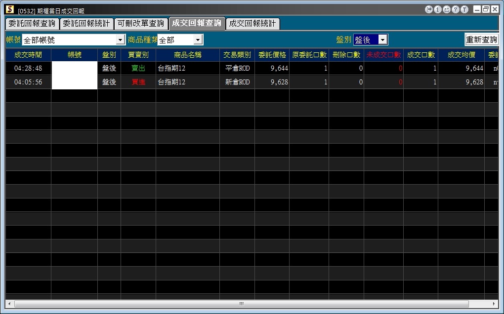
Task: Expand the 商品種類 dropdown arrow
Action: click(x=198, y=40)
